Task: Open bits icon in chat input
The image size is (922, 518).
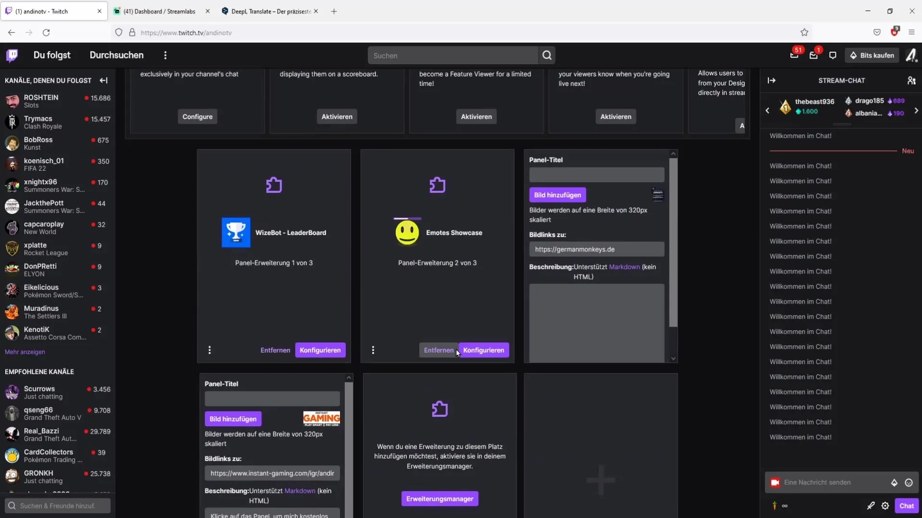Action: [894, 483]
